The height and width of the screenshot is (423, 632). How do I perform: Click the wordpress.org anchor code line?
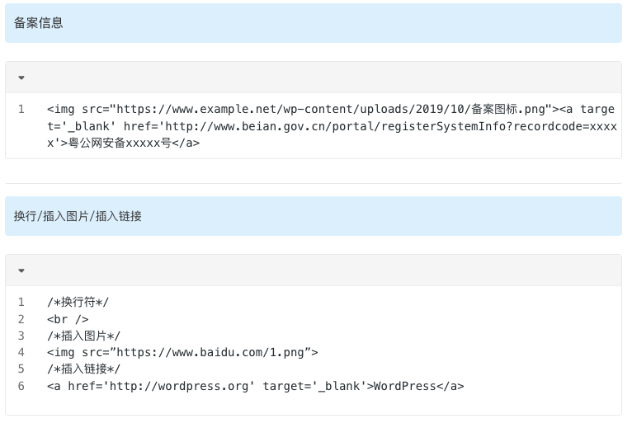point(255,386)
